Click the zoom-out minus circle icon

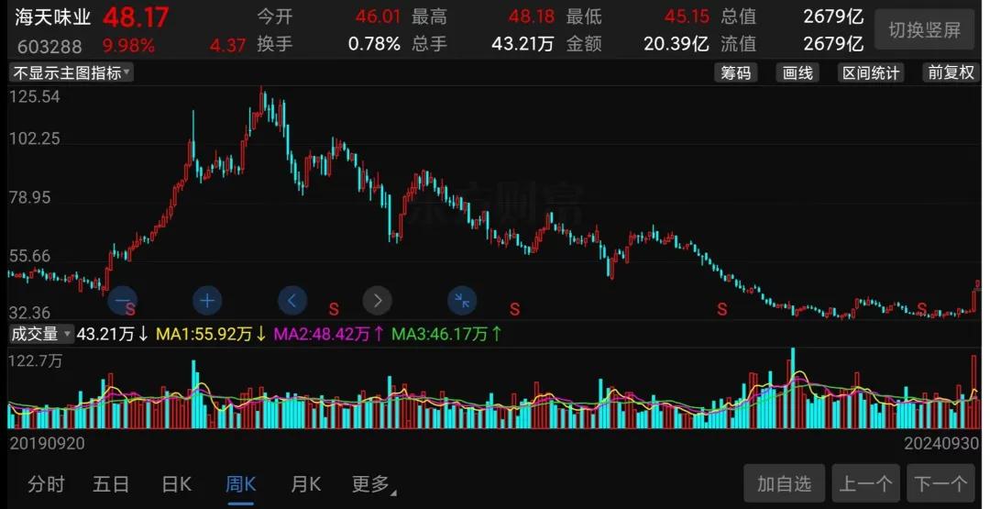[123, 301]
